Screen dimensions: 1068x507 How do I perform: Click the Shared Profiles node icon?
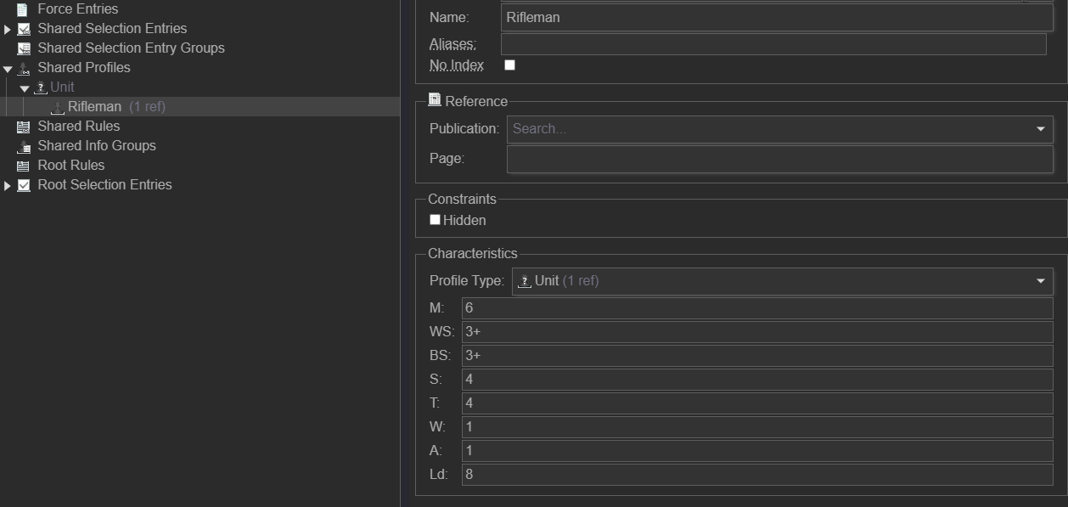click(x=24, y=68)
